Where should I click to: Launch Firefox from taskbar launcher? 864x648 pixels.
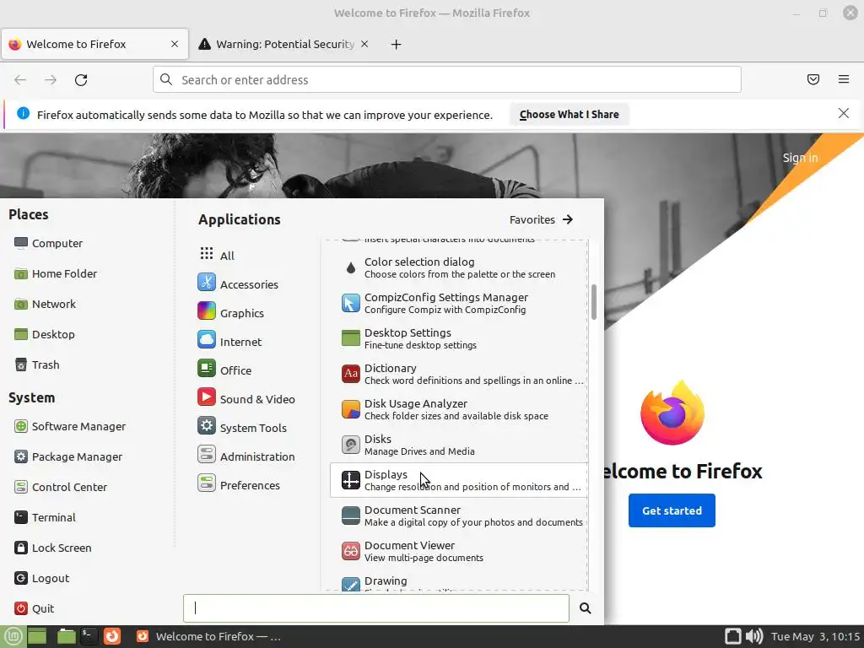point(112,636)
